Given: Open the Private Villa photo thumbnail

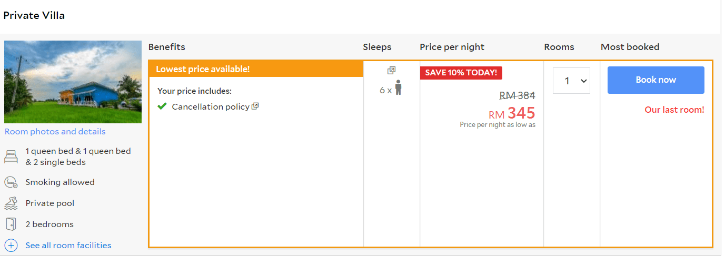Looking at the screenshot, I should (73, 82).
